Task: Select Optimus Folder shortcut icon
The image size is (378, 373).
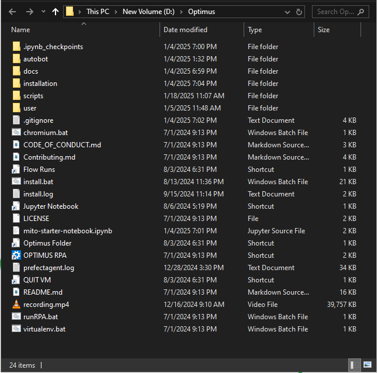Action: (16, 243)
